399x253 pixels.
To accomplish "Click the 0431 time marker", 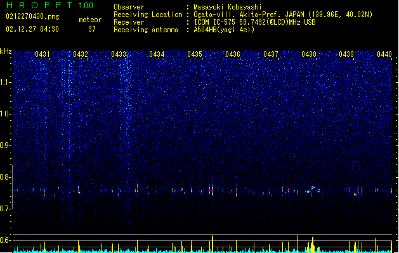I will pos(43,54).
